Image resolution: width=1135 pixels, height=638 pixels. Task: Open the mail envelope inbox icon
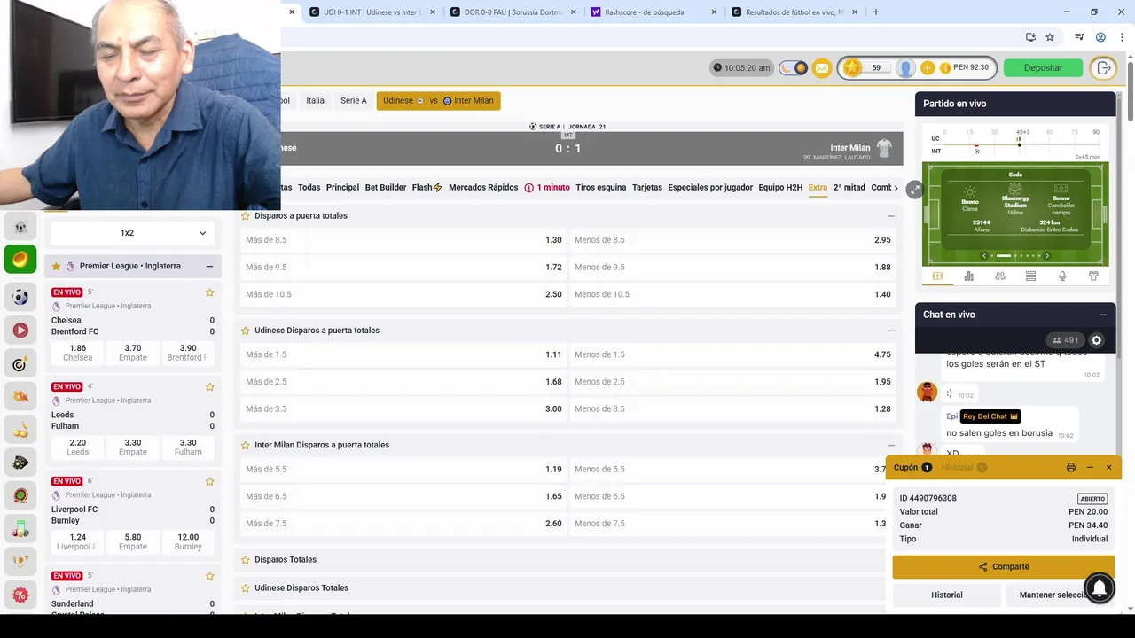(821, 68)
